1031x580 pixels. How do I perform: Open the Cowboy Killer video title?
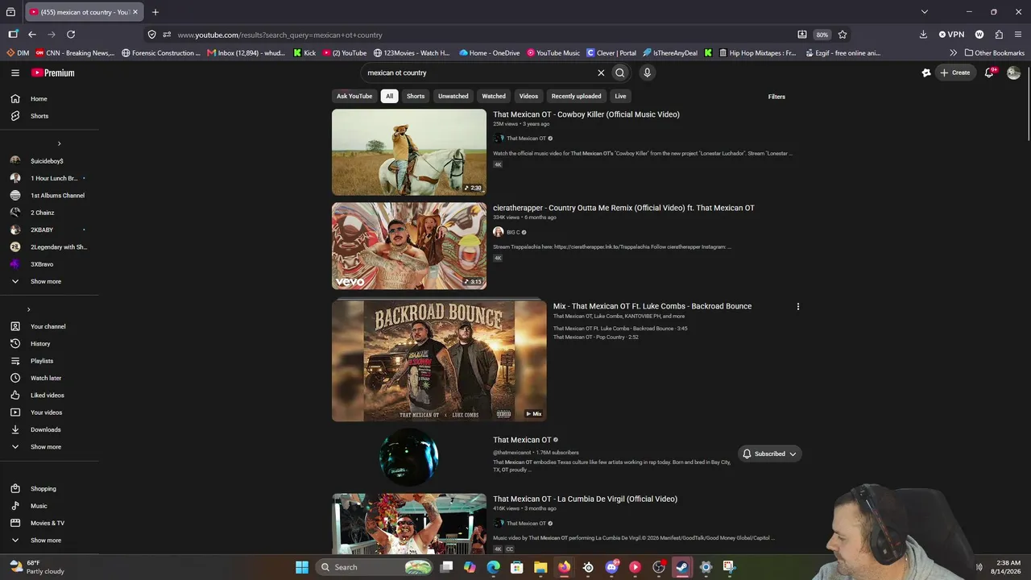click(586, 114)
